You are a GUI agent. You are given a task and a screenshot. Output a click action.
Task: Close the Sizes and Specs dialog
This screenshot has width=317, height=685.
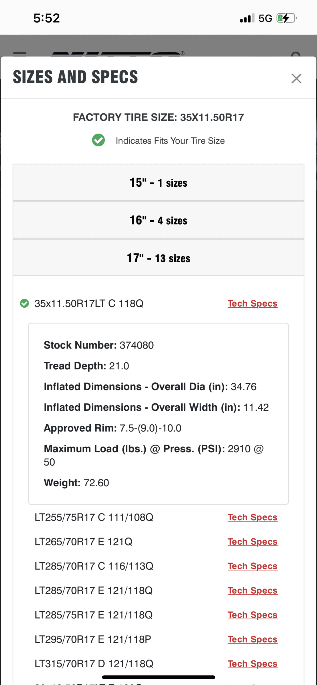(x=296, y=78)
